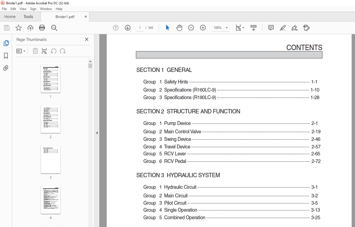The width and height of the screenshot is (355, 227).
Task: Click the scrolling mode keyboard icon
Action: (254, 28)
